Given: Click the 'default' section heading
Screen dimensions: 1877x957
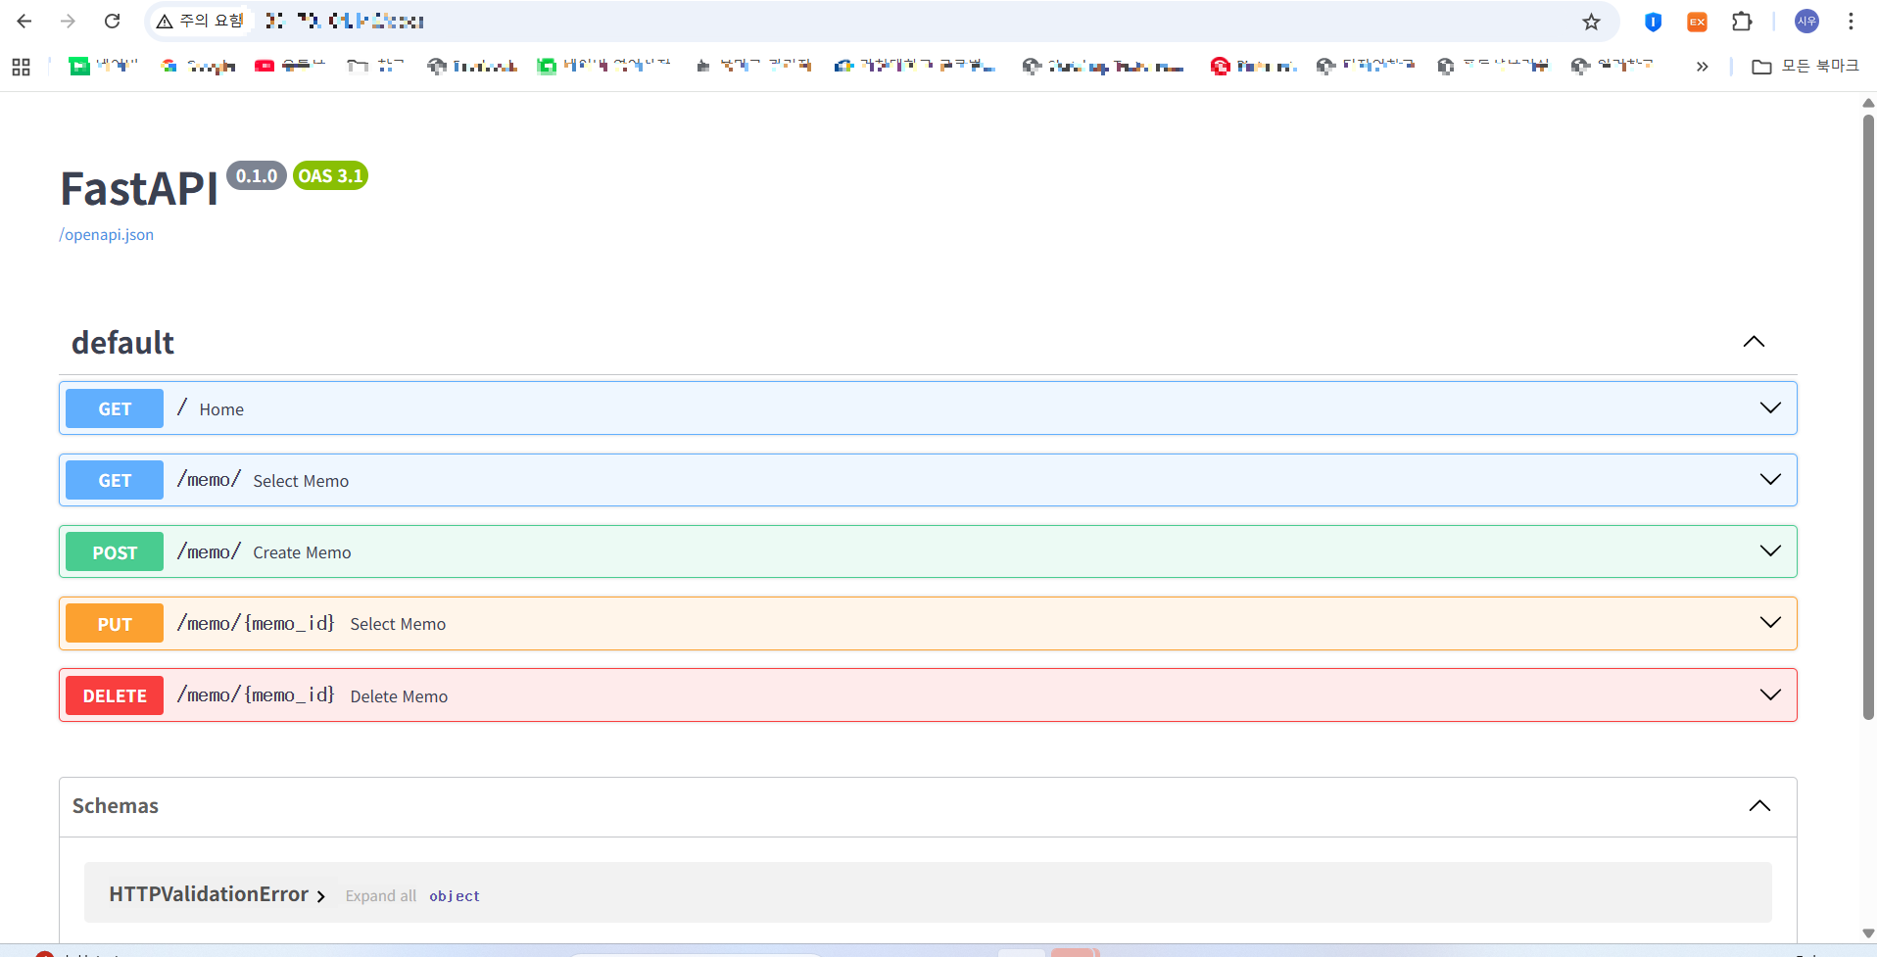Looking at the screenshot, I should [x=122, y=343].
